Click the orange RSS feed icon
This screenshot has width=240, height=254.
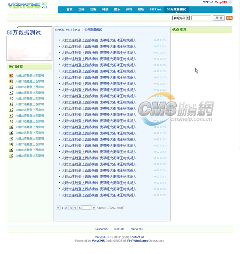click(x=229, y=18)
